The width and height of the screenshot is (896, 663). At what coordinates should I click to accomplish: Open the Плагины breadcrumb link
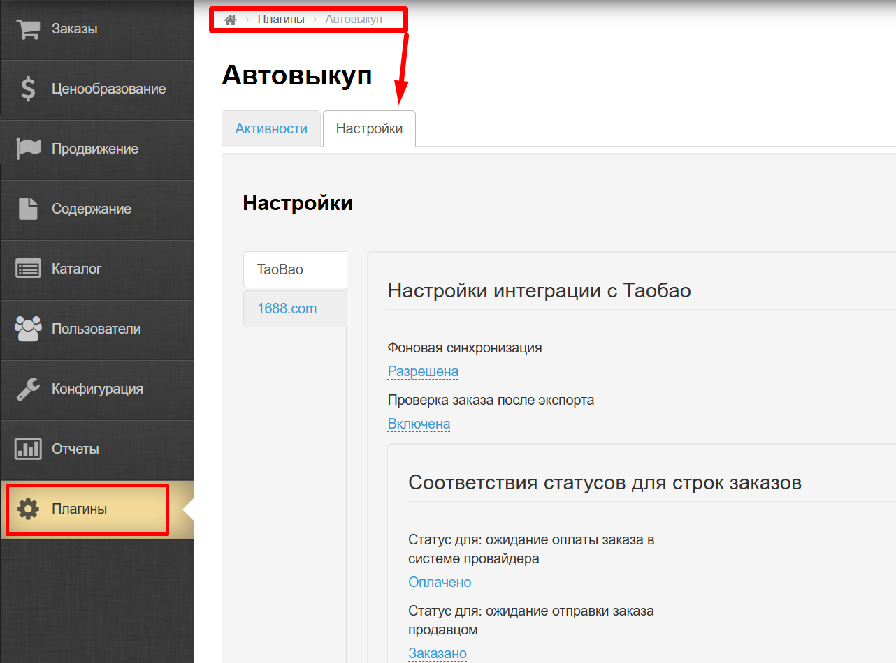coord(281,20)
